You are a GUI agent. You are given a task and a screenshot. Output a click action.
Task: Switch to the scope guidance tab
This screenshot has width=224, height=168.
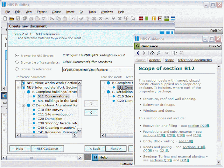[169, 60]
